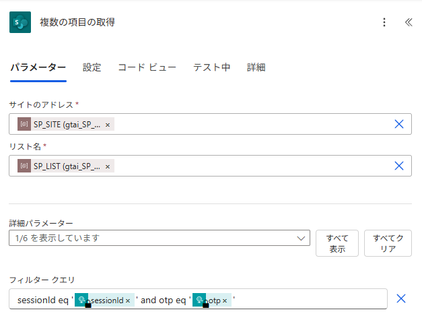Remove the SP_SITE token with its small x
Image resolution: width=422 pixels, height=318 pixels.
tap(108, 125)
